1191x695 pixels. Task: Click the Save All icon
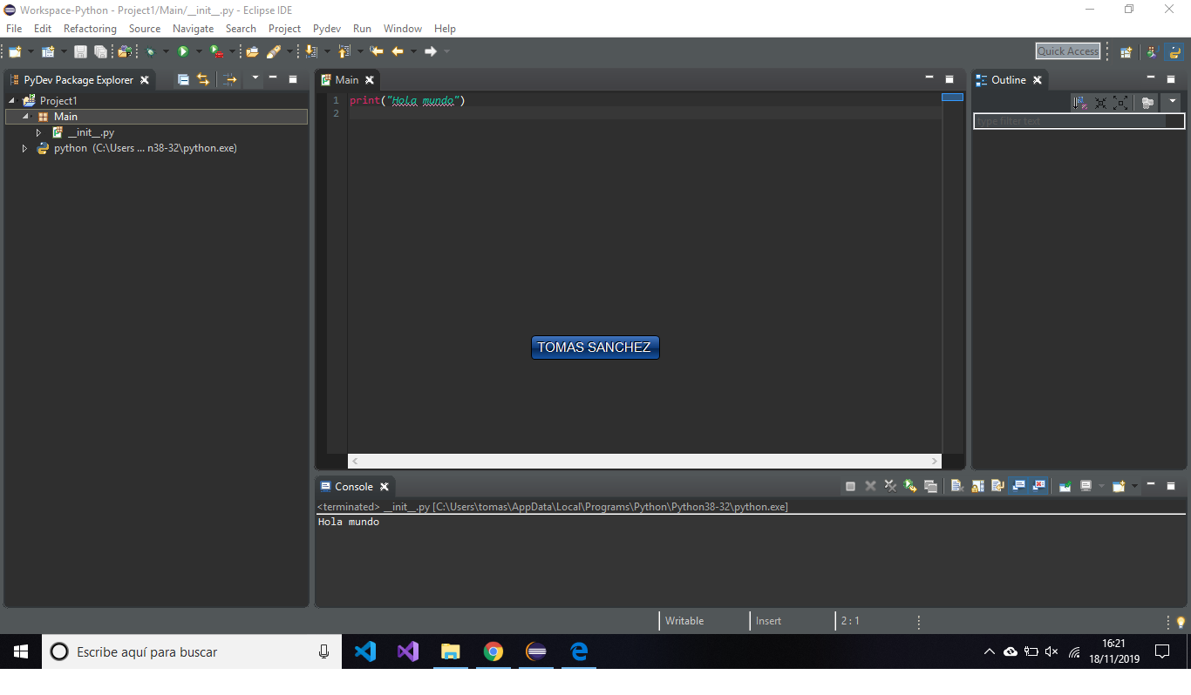pyautogui.click(x=100, y=51)
